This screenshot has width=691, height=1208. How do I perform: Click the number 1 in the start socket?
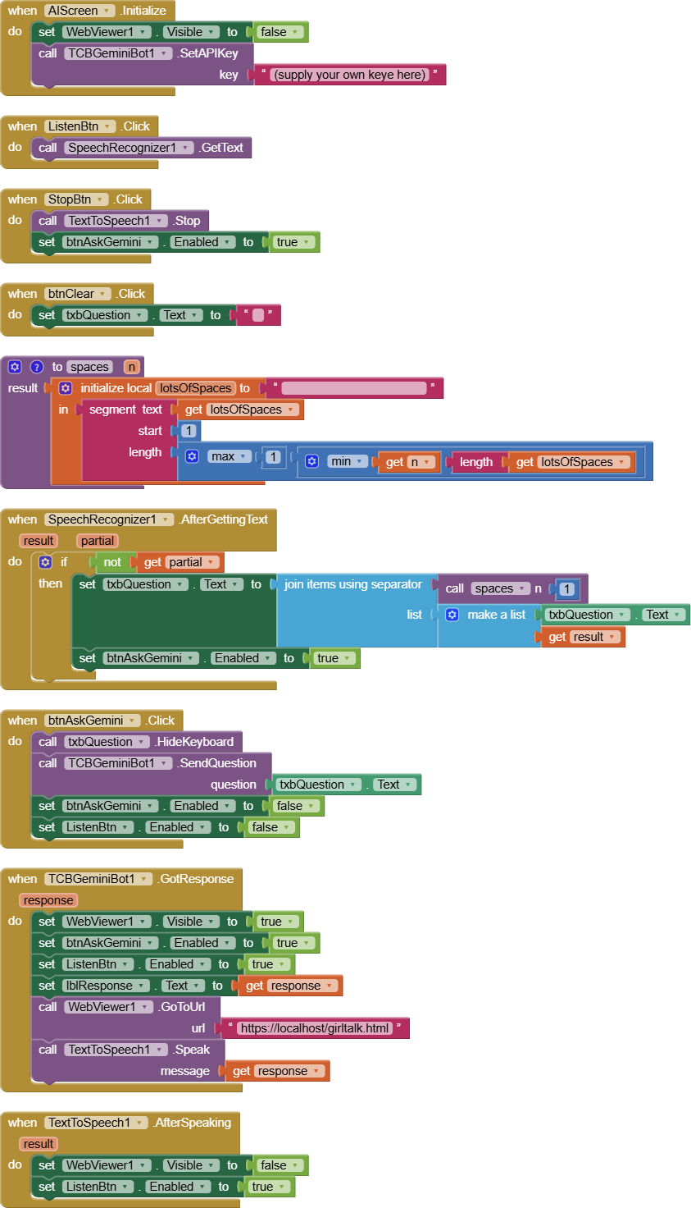pos(189,431)
